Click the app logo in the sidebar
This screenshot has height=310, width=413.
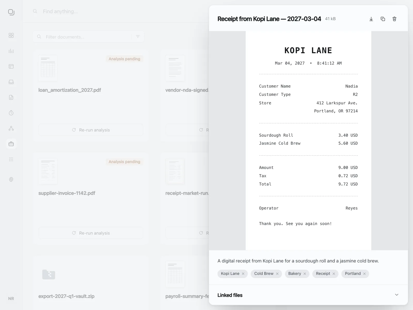11,12
